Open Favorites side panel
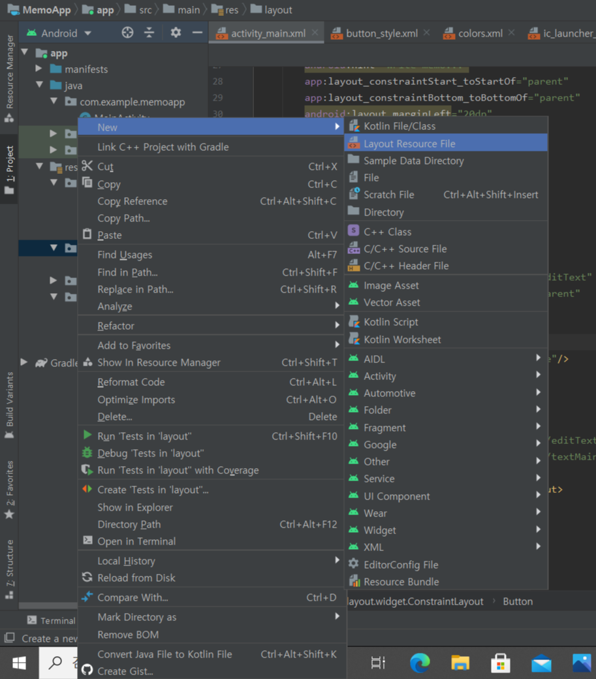 click(10, 489)
